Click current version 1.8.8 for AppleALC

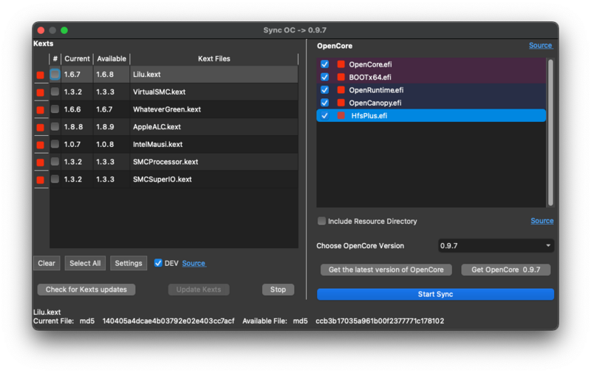point(73,127)
